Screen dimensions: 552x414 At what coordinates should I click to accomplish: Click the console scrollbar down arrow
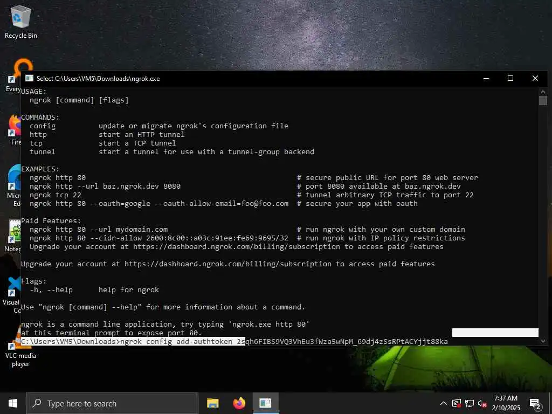pyautogui.click(x=542, y=341)
